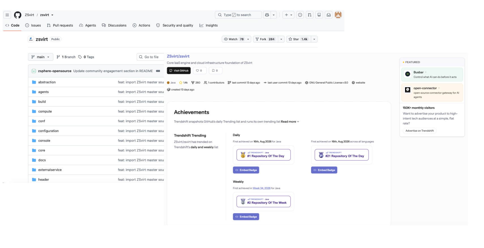Click the build folder icon

pyautogui.click(x=34, y=102)
